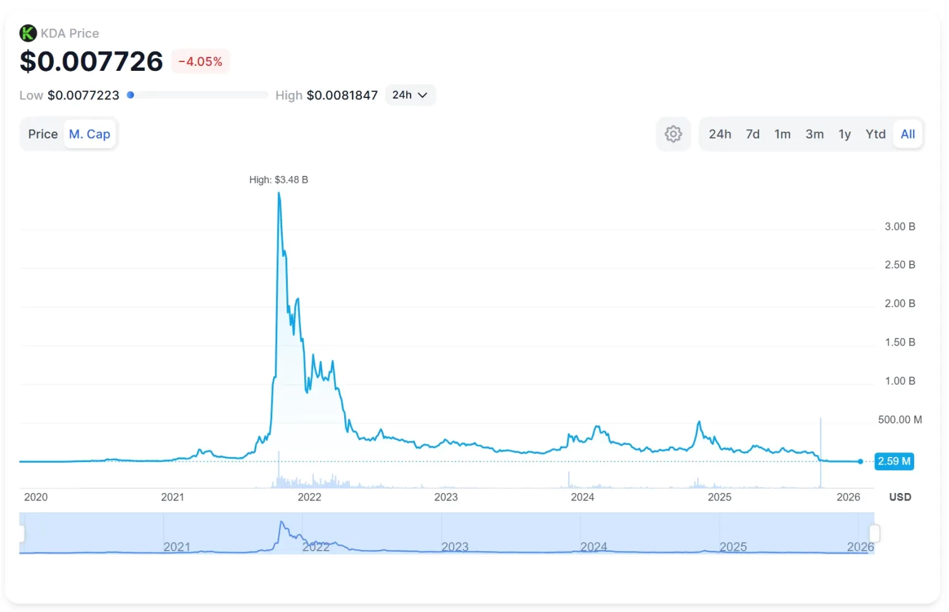
Task: Switch chart range to 1m
Action: click(782, 134)
